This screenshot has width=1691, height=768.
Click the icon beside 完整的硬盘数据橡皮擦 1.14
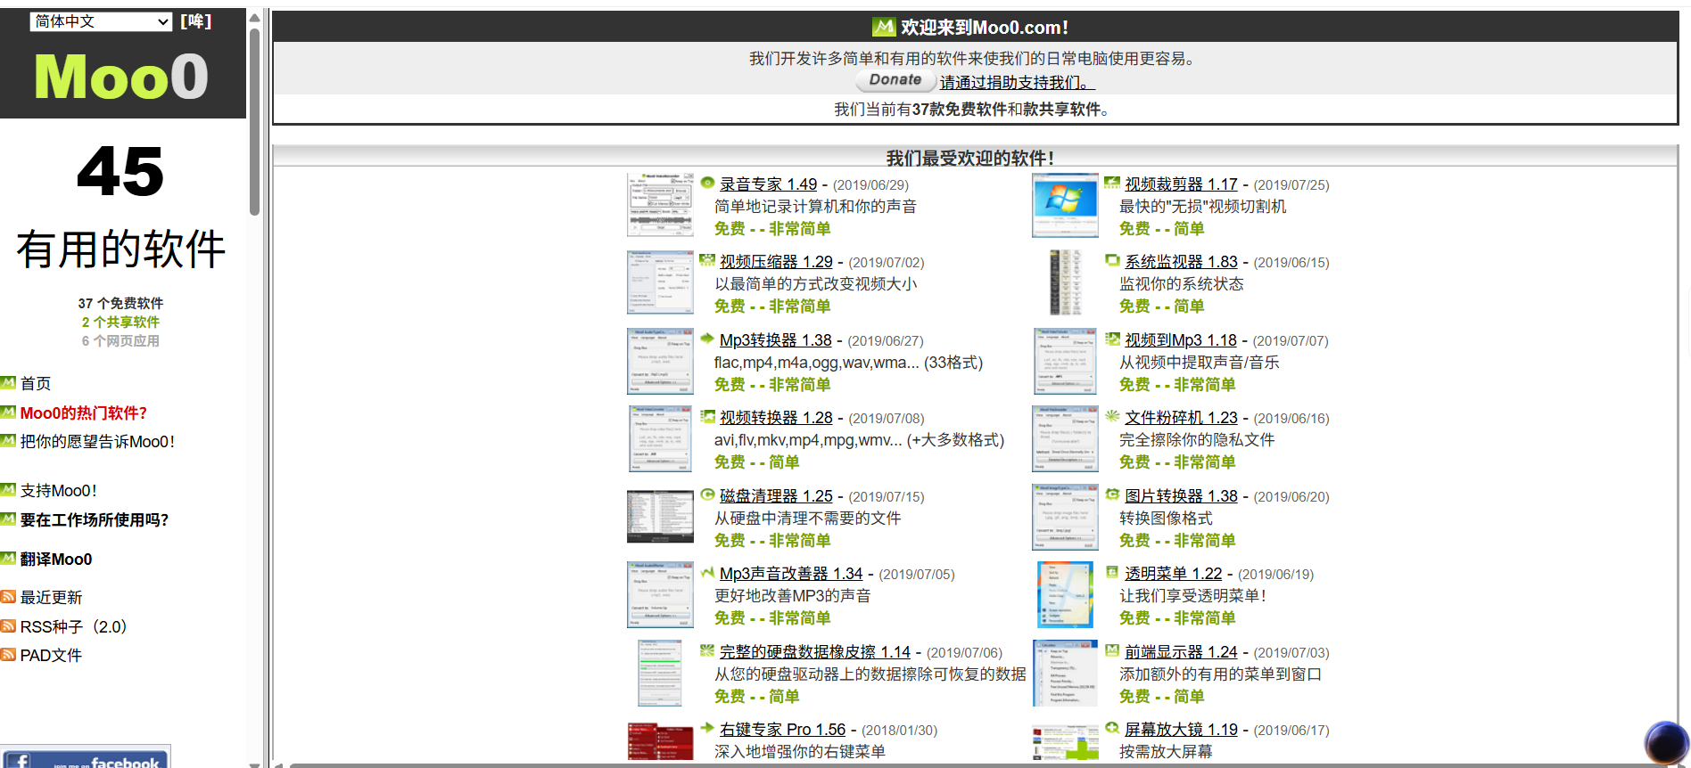coord(707,650)
